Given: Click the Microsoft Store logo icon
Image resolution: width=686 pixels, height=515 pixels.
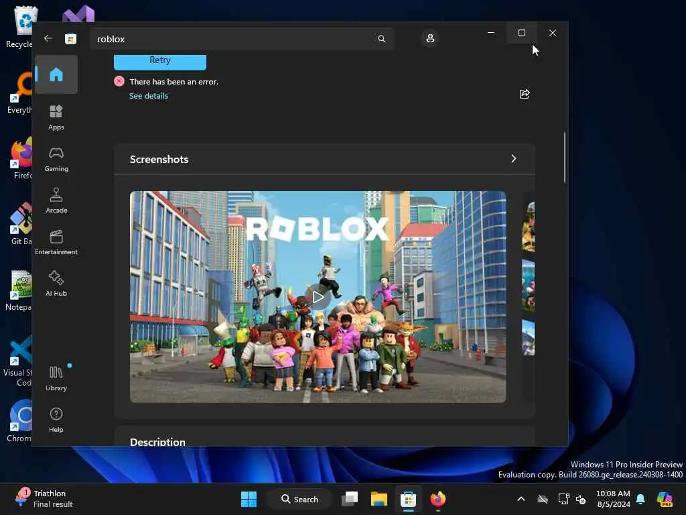Looking at the screenshot, I should point(70,38).
